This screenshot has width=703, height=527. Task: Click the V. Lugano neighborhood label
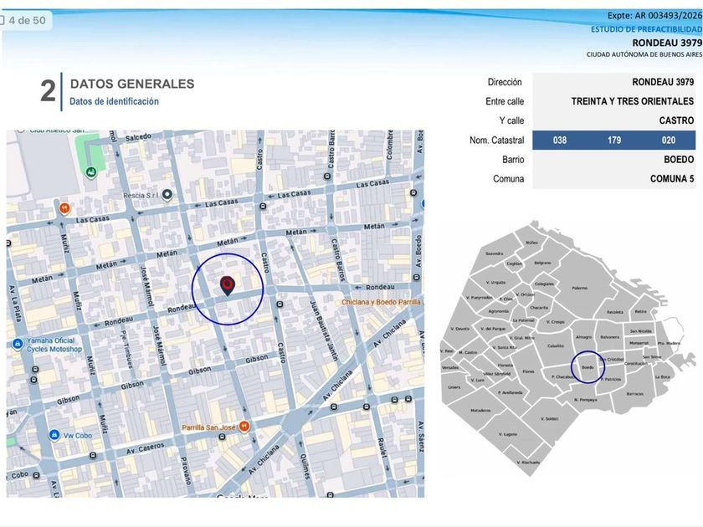coord(507,434)
